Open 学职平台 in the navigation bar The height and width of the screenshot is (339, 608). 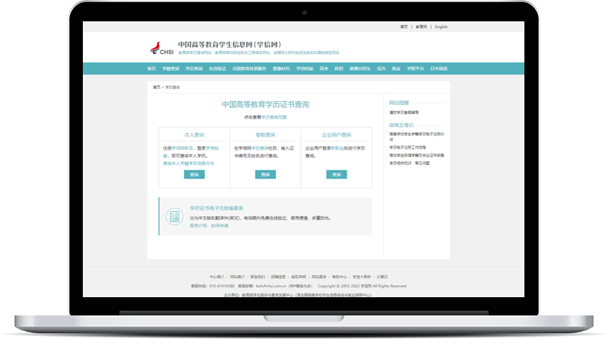click(x=415, y=68)
